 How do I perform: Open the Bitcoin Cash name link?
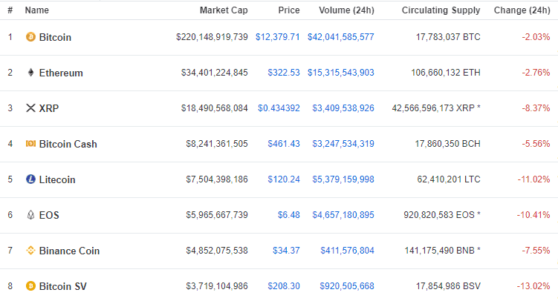(68, 144)
